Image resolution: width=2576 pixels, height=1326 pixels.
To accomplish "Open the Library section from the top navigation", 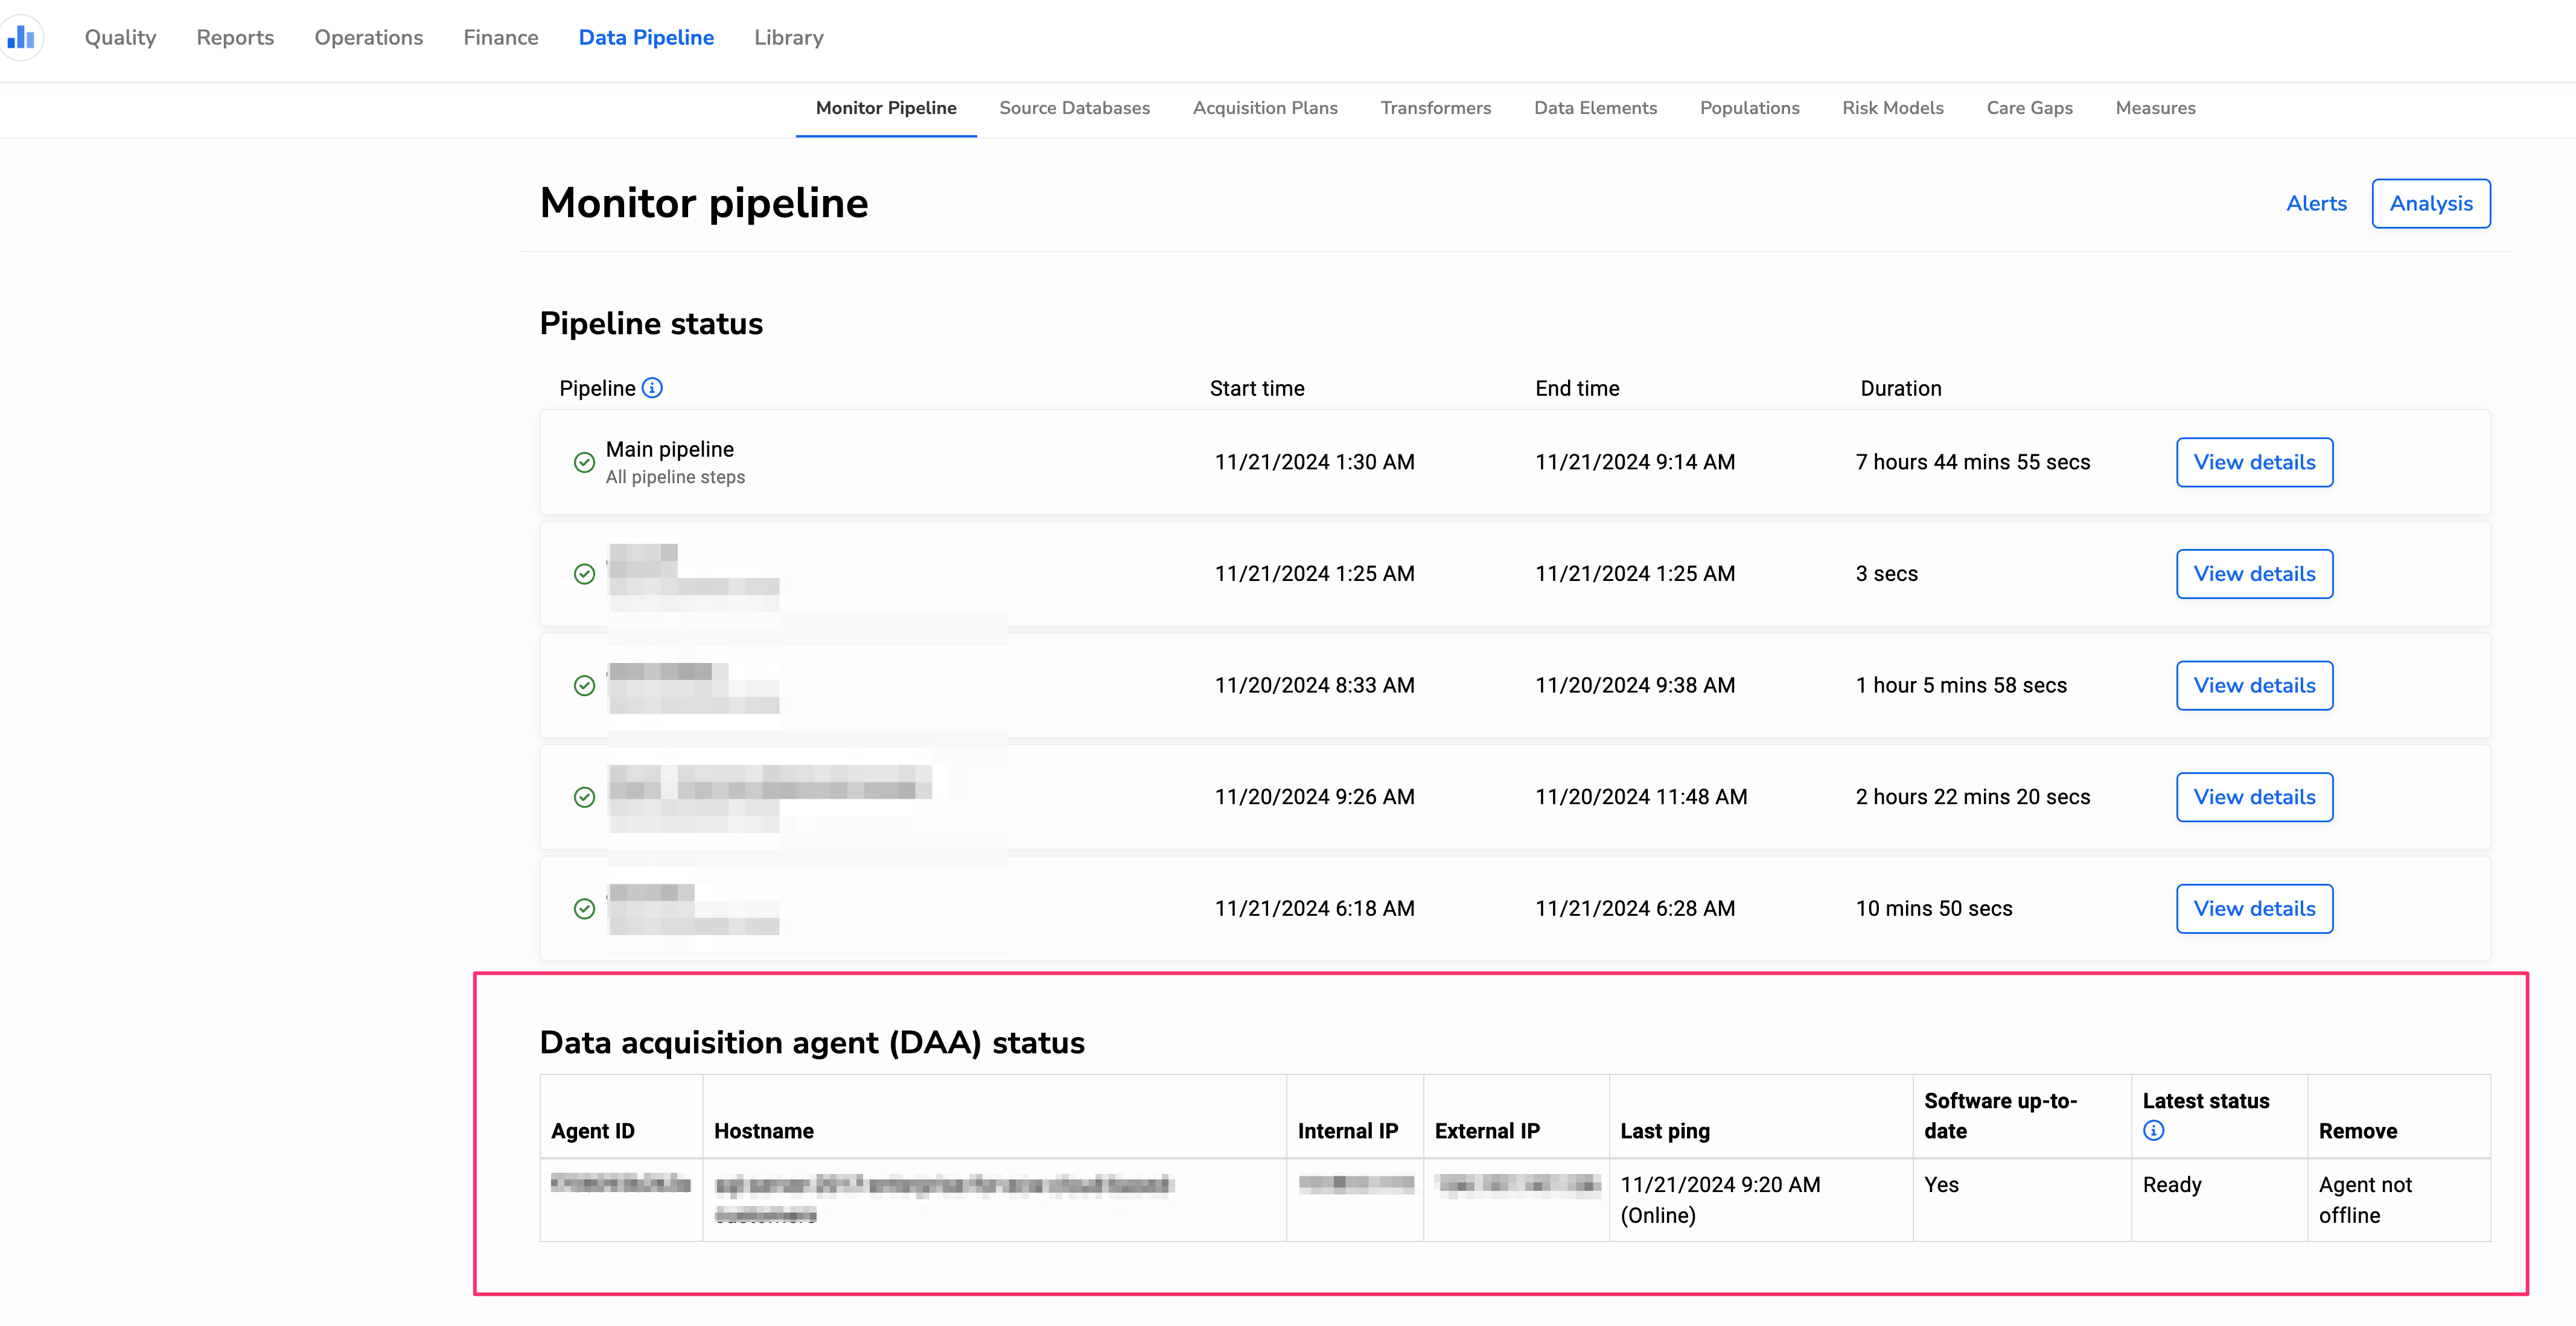I will click(788, 37).
